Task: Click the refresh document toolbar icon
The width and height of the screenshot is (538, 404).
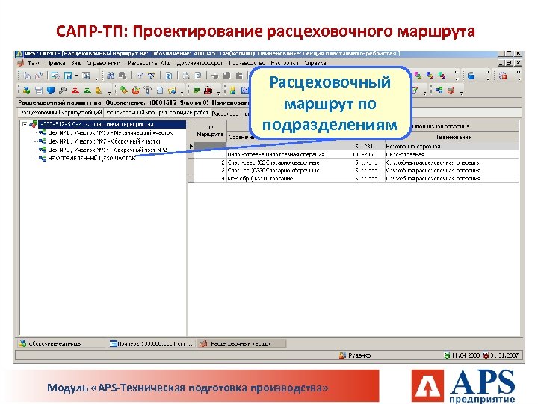Action: tap(169, 76)
